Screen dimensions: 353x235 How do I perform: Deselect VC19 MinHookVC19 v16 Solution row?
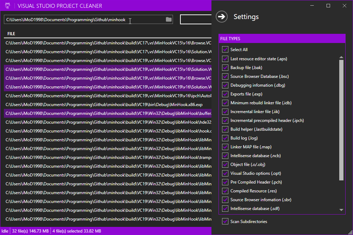click(x=108, y=87)
